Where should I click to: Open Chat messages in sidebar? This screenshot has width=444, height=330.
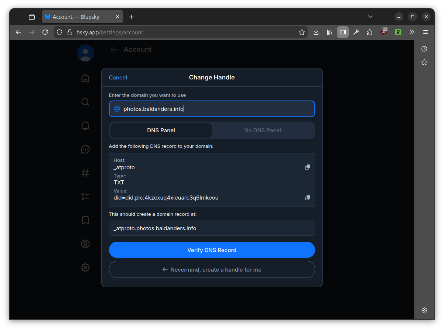coord(85,149)
